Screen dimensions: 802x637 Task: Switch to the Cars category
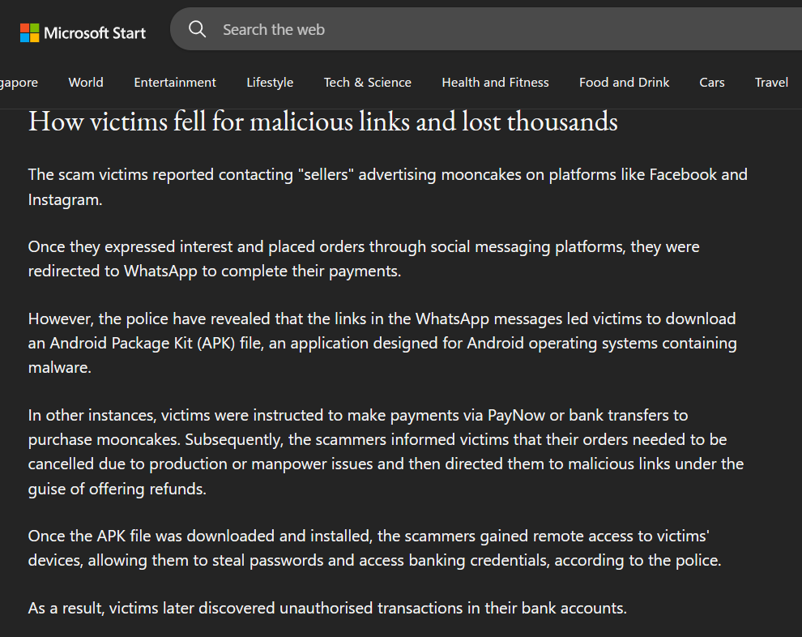click(x=712, y=82)
